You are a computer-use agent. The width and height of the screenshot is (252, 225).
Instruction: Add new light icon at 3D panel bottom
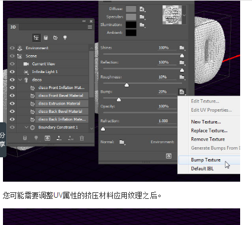[x=36, y=138]
